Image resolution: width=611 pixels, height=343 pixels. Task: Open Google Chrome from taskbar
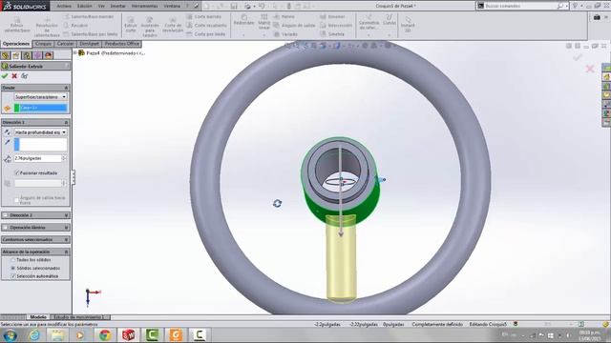pyautogui.click(x=104, y=335)
